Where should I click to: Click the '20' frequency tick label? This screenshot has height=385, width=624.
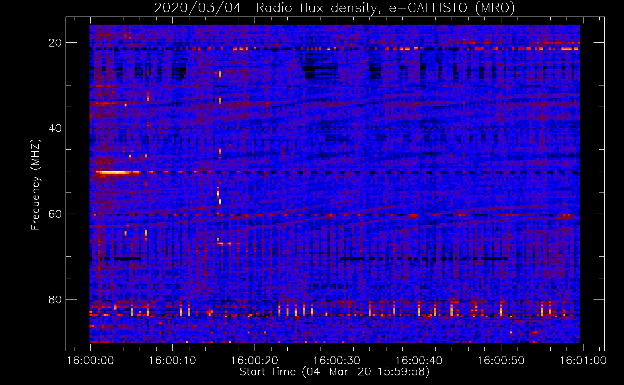pos(56,43)
